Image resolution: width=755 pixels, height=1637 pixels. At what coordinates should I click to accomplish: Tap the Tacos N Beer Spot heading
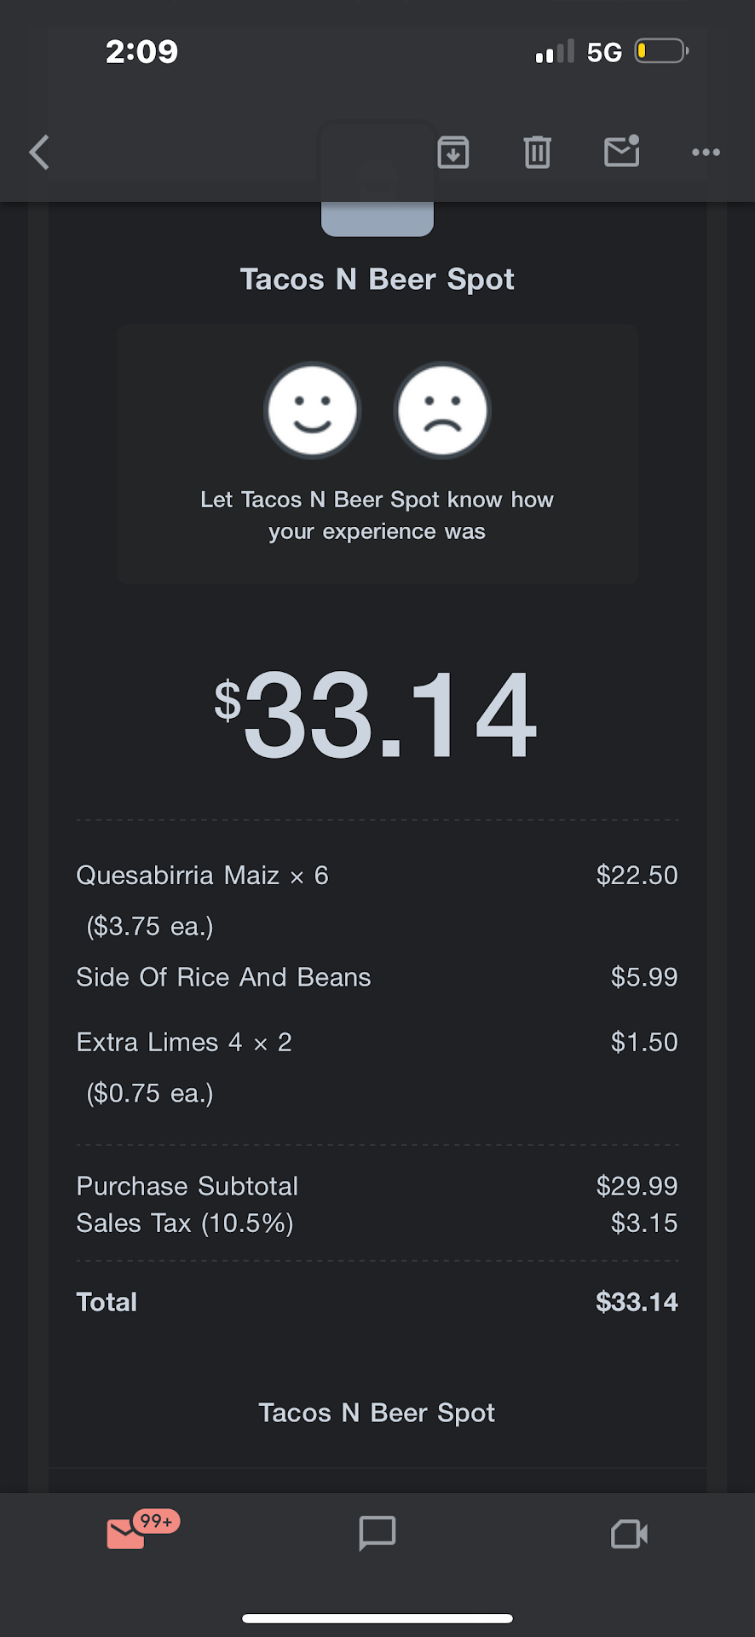click(377, 280)
